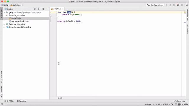189x106 pixels.
Task: Select Scratches and Consoles row
Action: pos(26,27)
